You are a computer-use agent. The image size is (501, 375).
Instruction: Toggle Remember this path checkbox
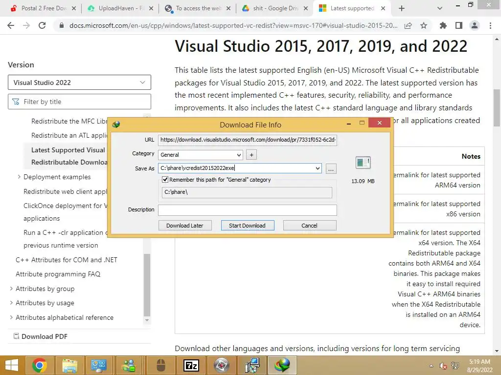click(165, 180)
